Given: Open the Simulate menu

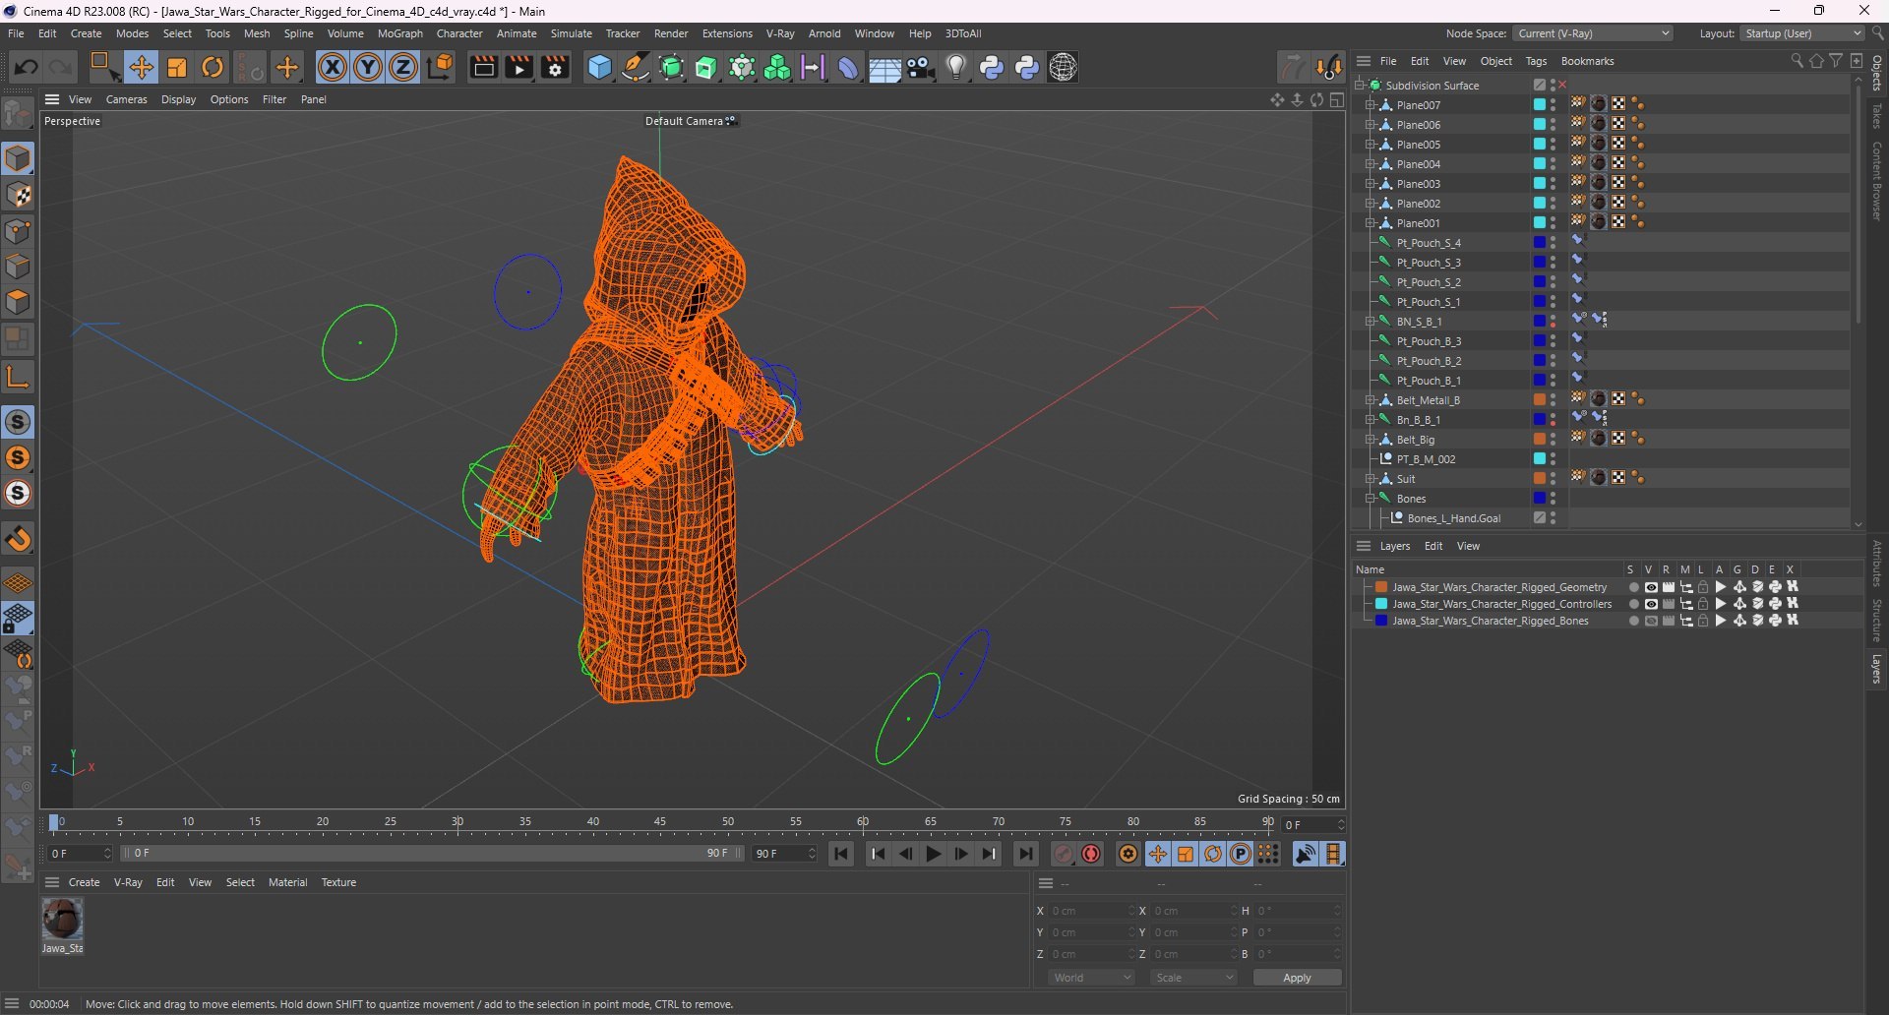Looking at the screenshot, I should [x=572, y=33].
